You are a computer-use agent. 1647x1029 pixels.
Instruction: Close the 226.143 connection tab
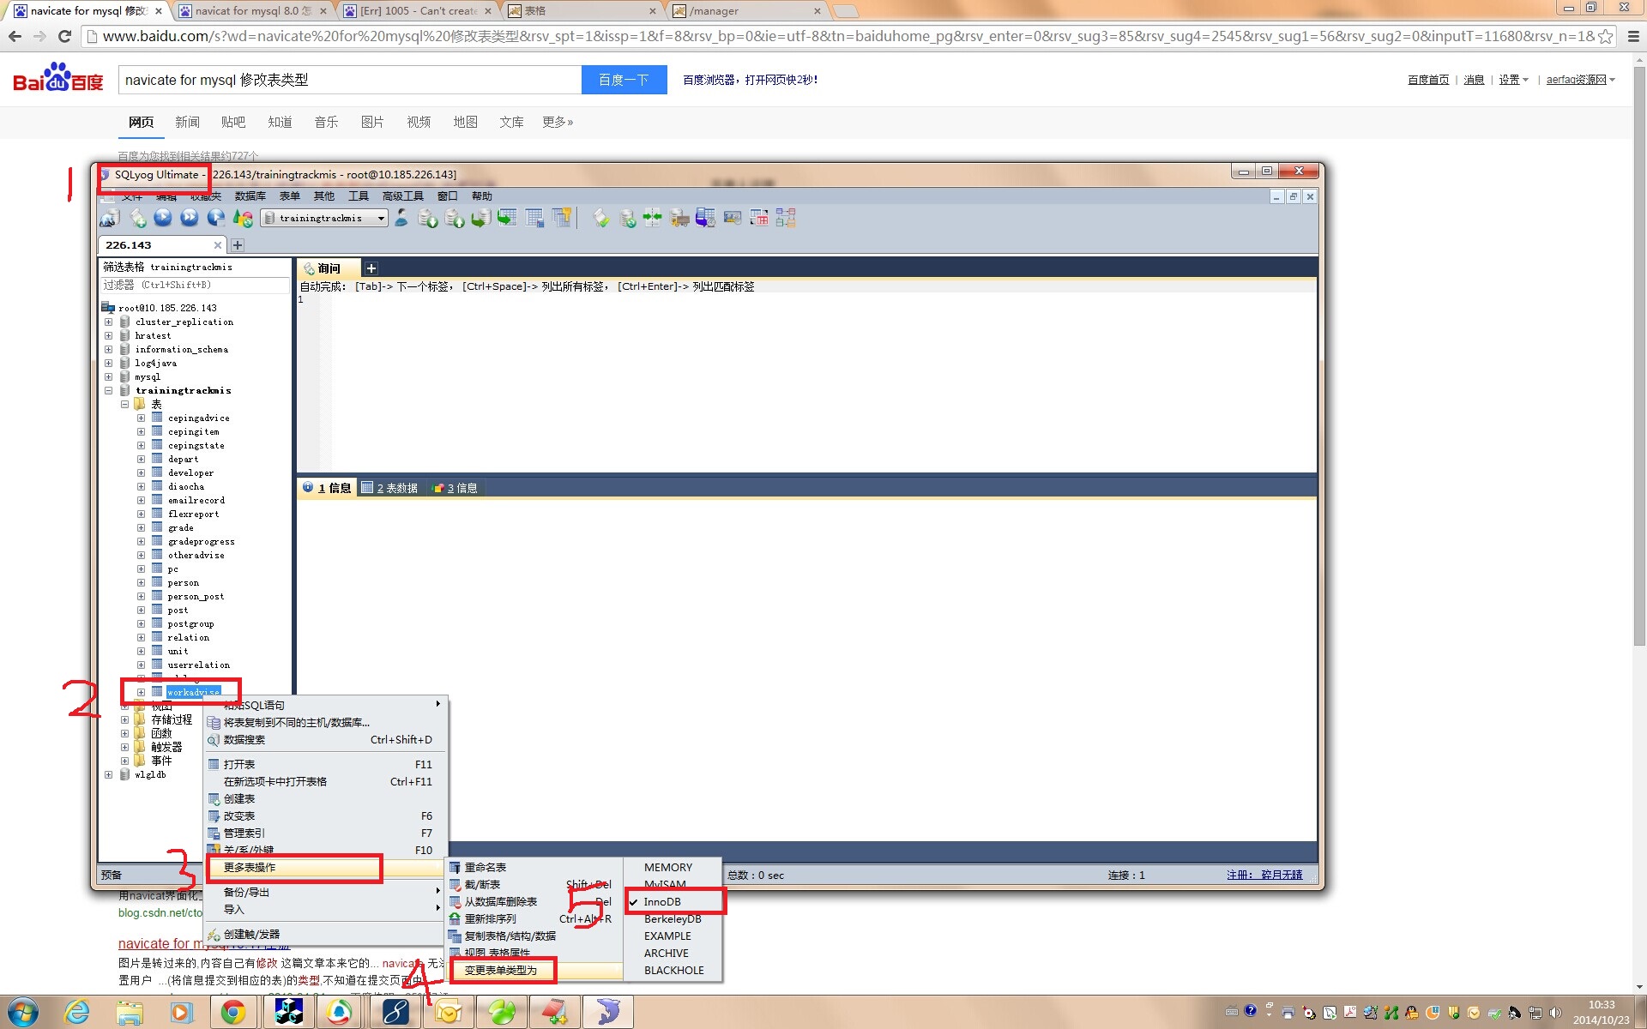[218, 245]
